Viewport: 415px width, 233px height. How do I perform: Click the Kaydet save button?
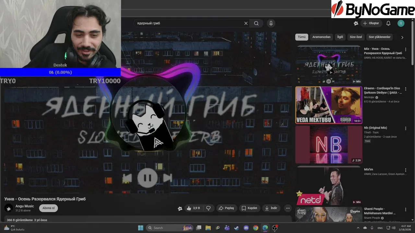249,208
